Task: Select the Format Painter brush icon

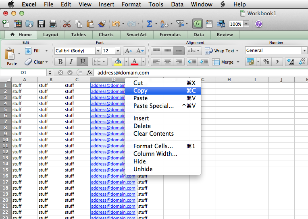Action: tap(102, 24)
